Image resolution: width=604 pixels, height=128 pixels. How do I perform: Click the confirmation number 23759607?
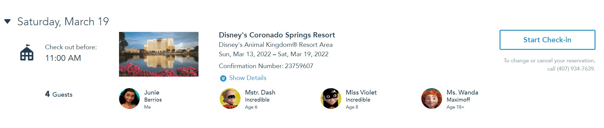299,66
